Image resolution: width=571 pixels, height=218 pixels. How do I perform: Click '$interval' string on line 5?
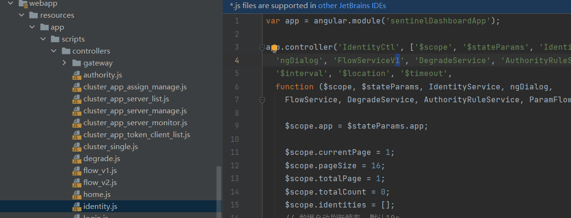click(x=302, y=74)
